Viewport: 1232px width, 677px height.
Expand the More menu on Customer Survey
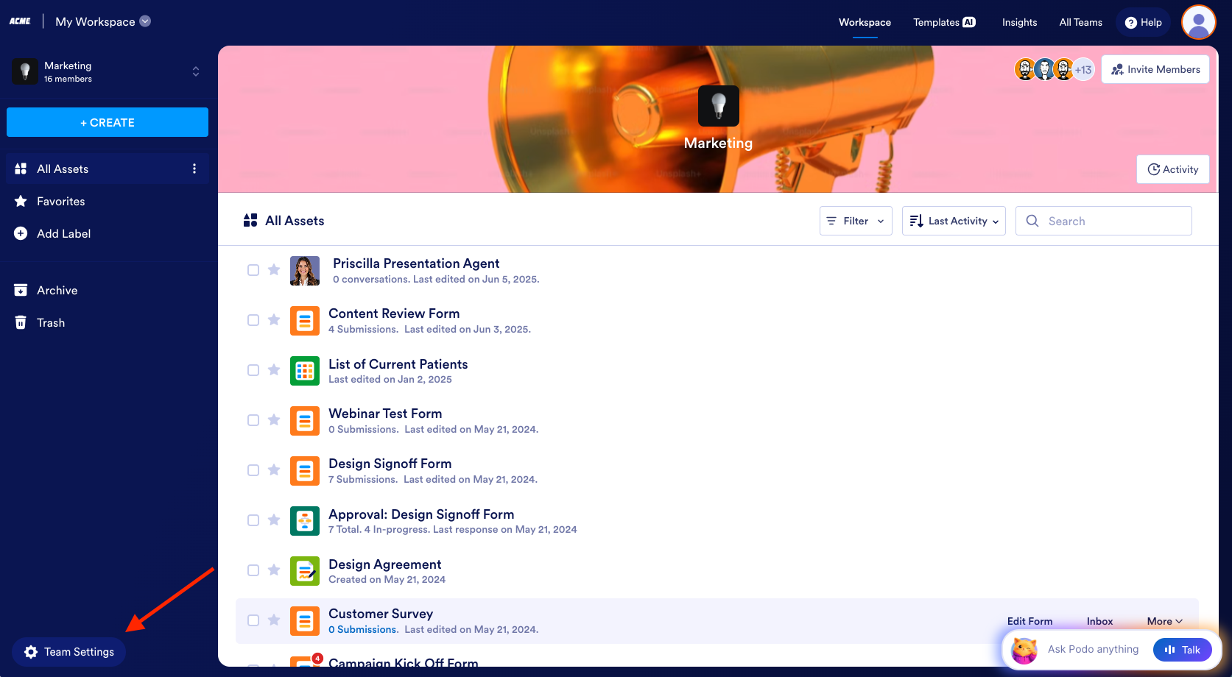[1164, 621]
